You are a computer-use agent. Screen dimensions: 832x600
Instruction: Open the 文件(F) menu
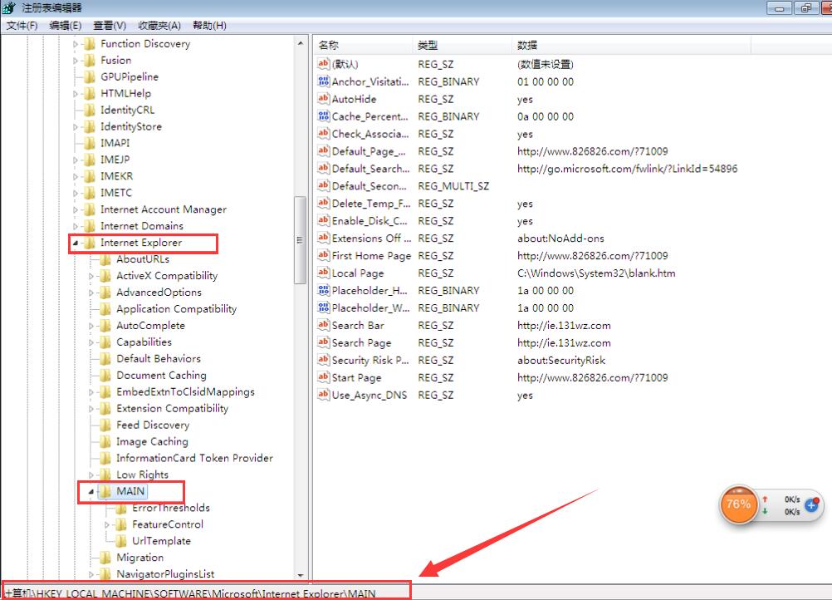click(22, 26)
